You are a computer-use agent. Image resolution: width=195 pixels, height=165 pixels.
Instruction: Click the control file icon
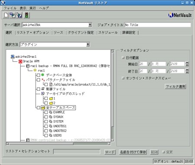[x=43, y=89]
